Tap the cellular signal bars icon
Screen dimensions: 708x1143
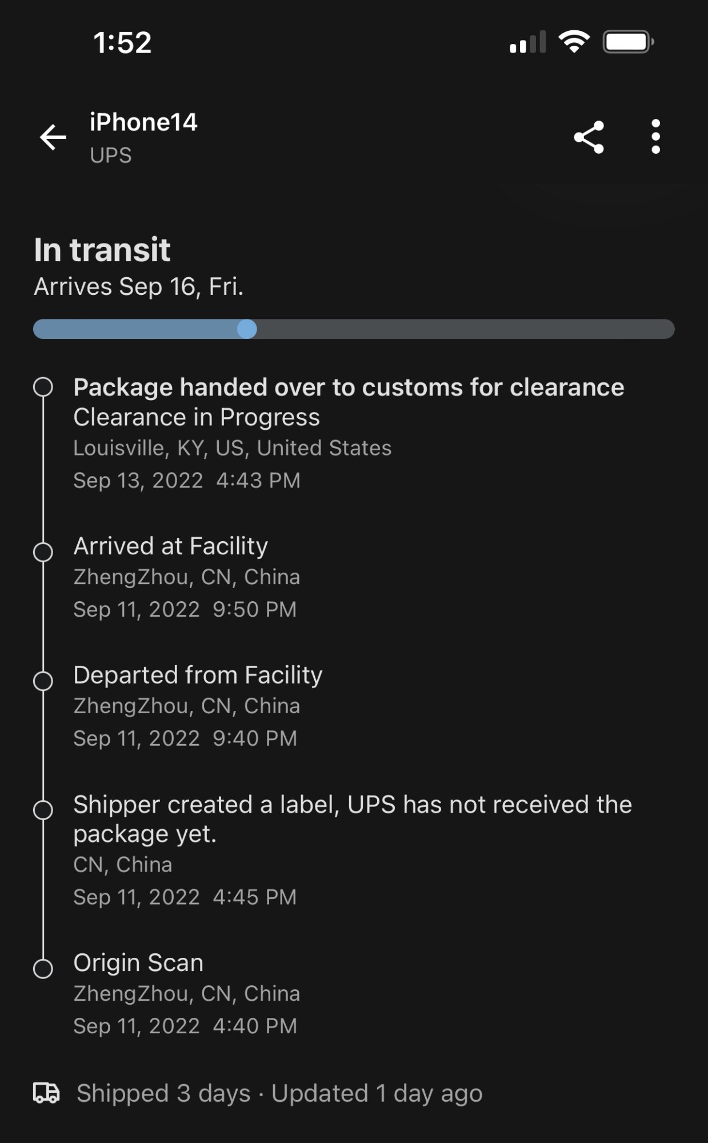(527, 43)
